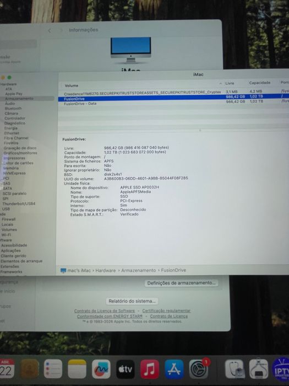Click System Information chip icon in Dock

(259, 369)
